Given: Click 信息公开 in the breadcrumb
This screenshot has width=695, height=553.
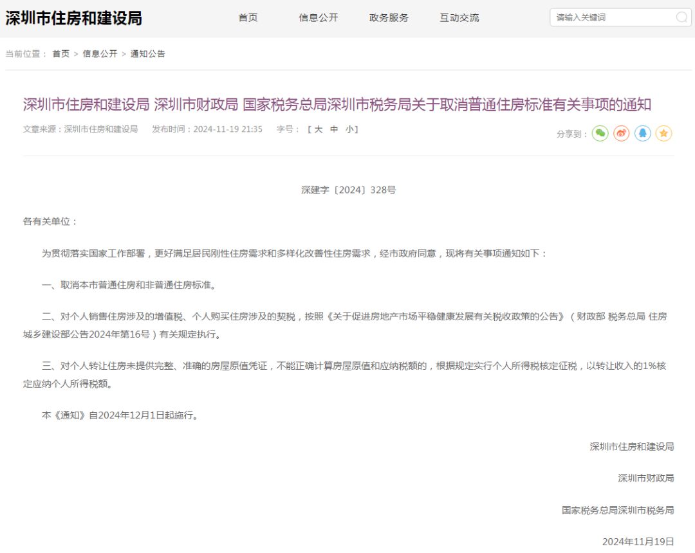Looking at the screenshot, I should point(100,53).
